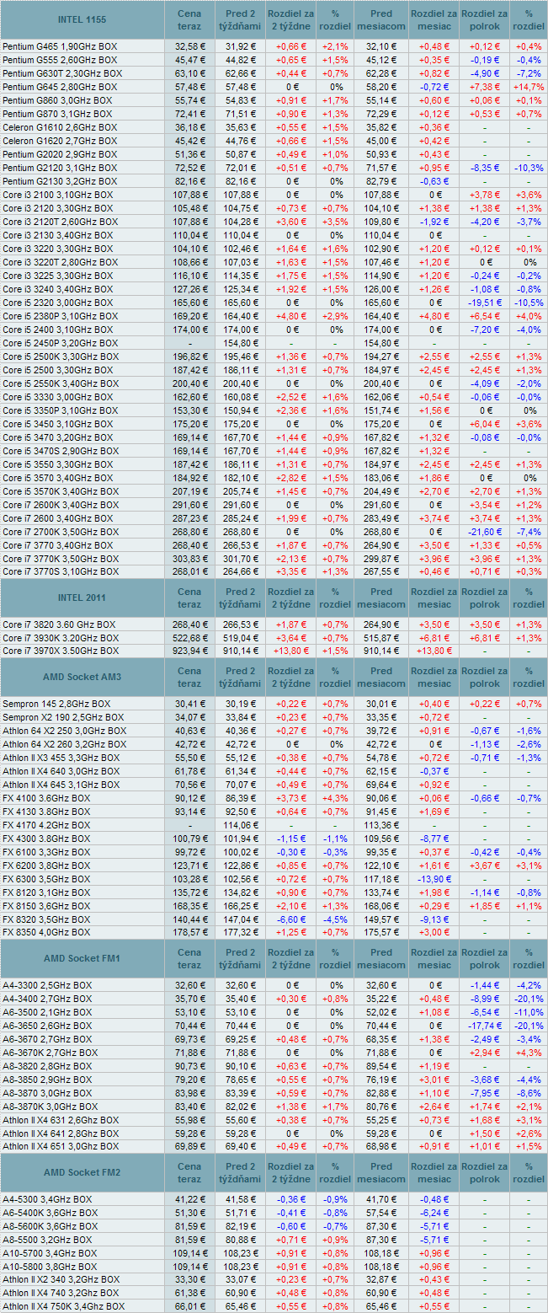Click Rozdiel za polrok header in AMD Socket FM1 section
Viewport: 548px width, 1313px height.
coord(485,958)
